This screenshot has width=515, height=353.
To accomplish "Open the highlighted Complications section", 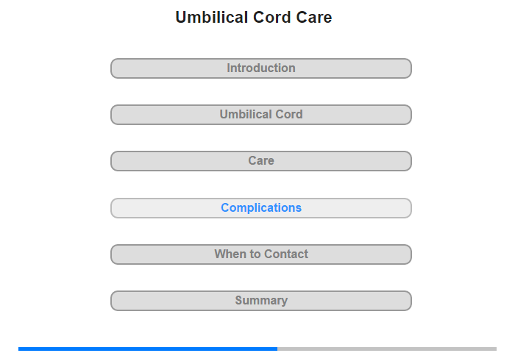I will (261, 208).
